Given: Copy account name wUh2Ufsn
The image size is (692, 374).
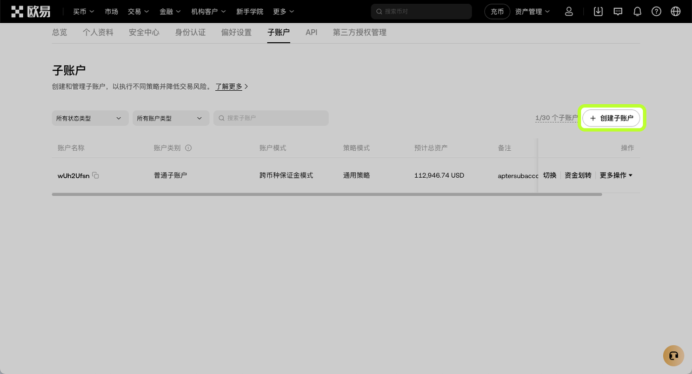Looking at the screenshot, I should tap(96, 175).
